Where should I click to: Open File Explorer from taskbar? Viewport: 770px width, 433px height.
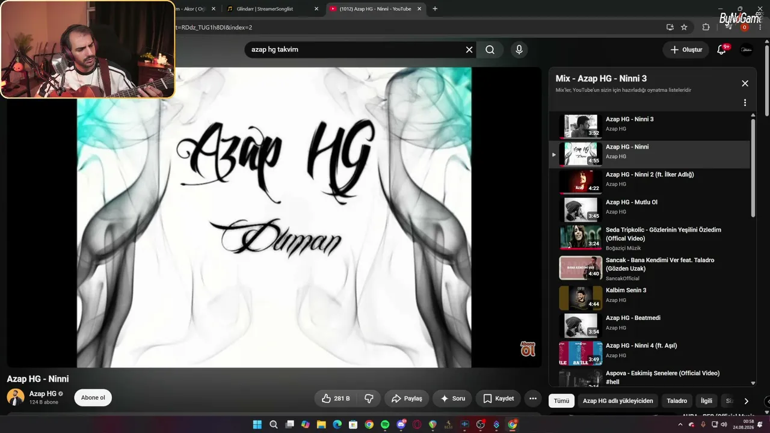point(321,425)
